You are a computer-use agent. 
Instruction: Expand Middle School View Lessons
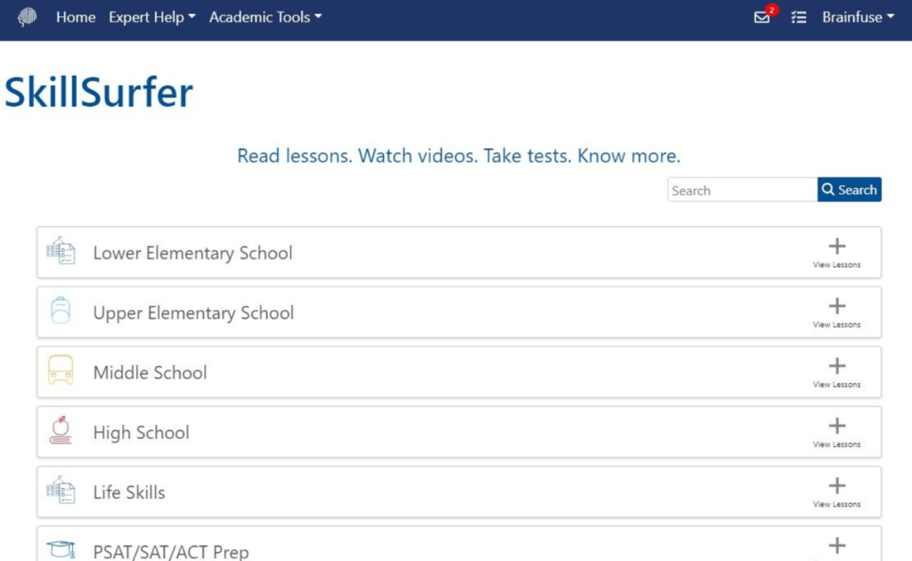[837, 372]
